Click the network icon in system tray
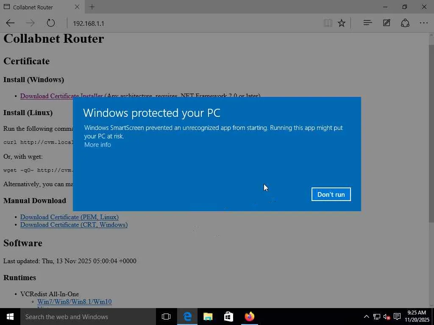Screen dimensions: 434x325 pos(377,317)
